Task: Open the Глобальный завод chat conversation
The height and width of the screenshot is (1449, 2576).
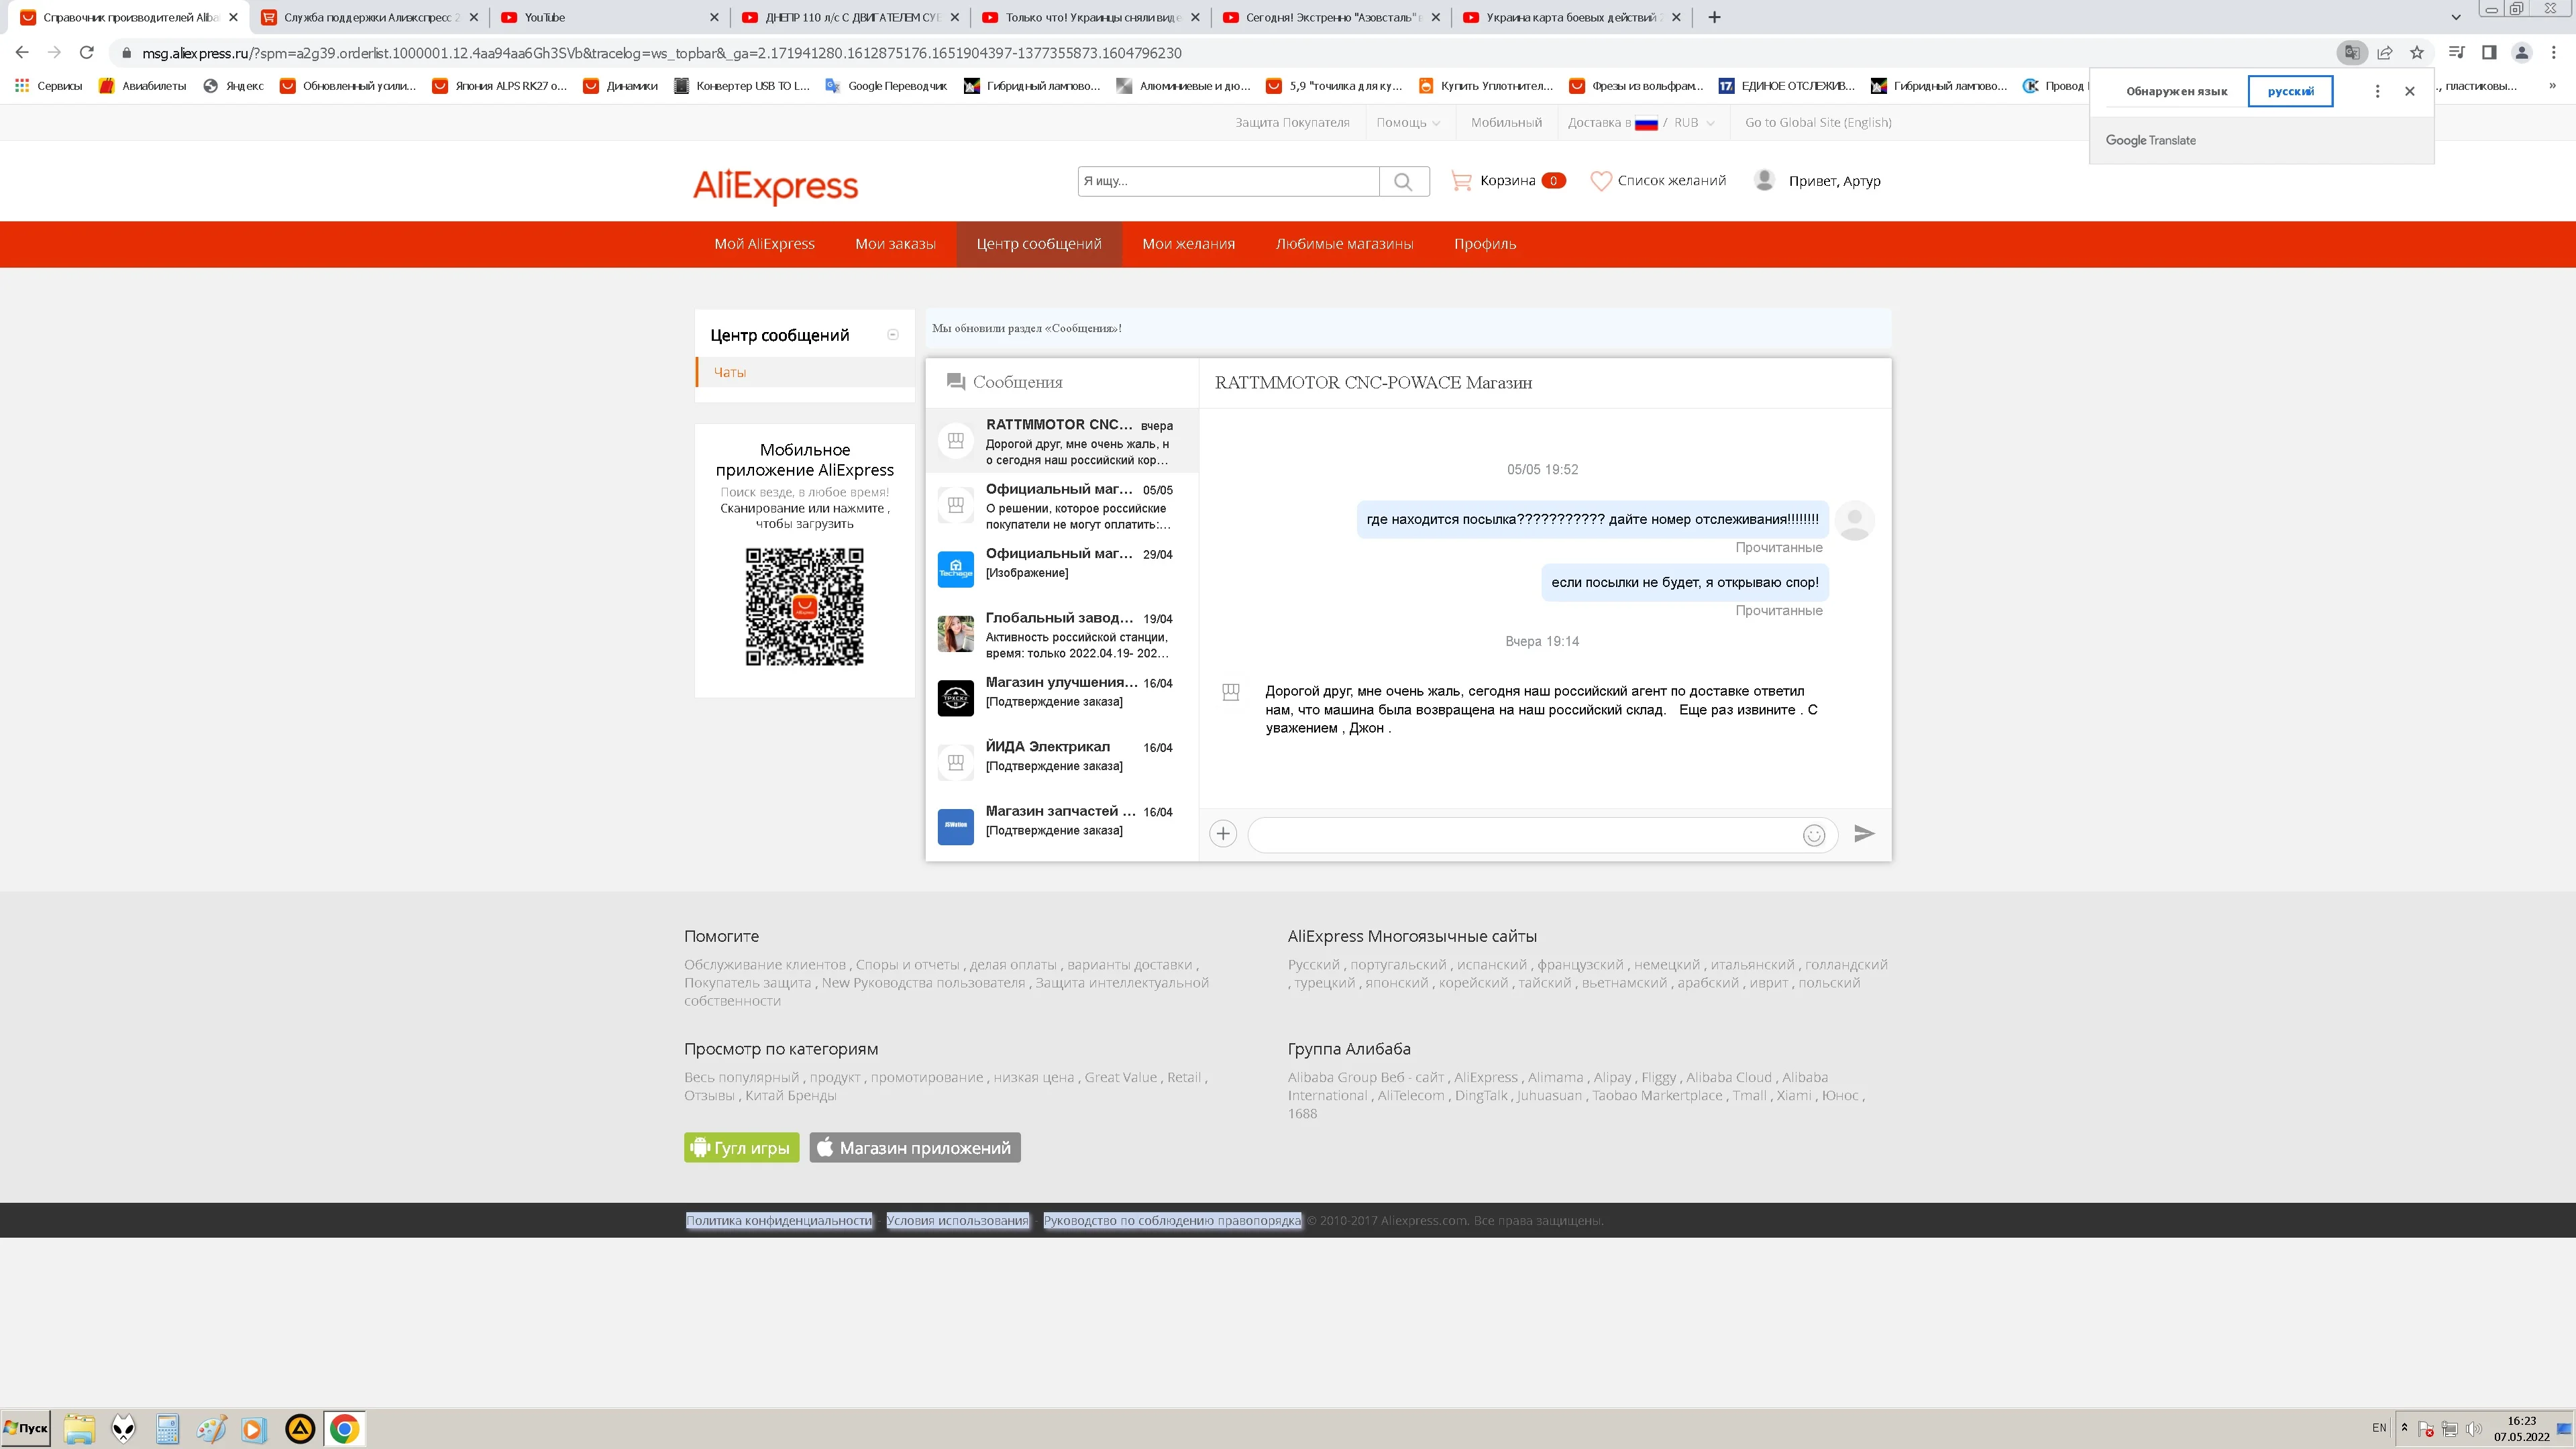Action: click(1060, 634)
